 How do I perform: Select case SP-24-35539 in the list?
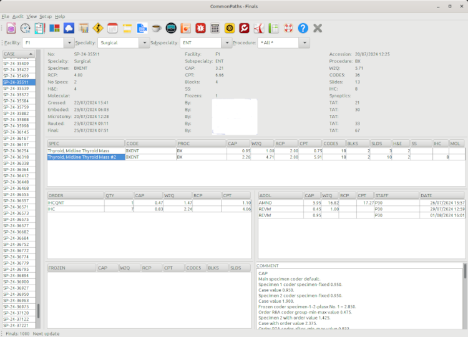(16, 89)
